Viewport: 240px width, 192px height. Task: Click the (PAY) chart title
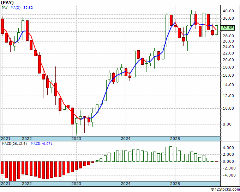7,2
